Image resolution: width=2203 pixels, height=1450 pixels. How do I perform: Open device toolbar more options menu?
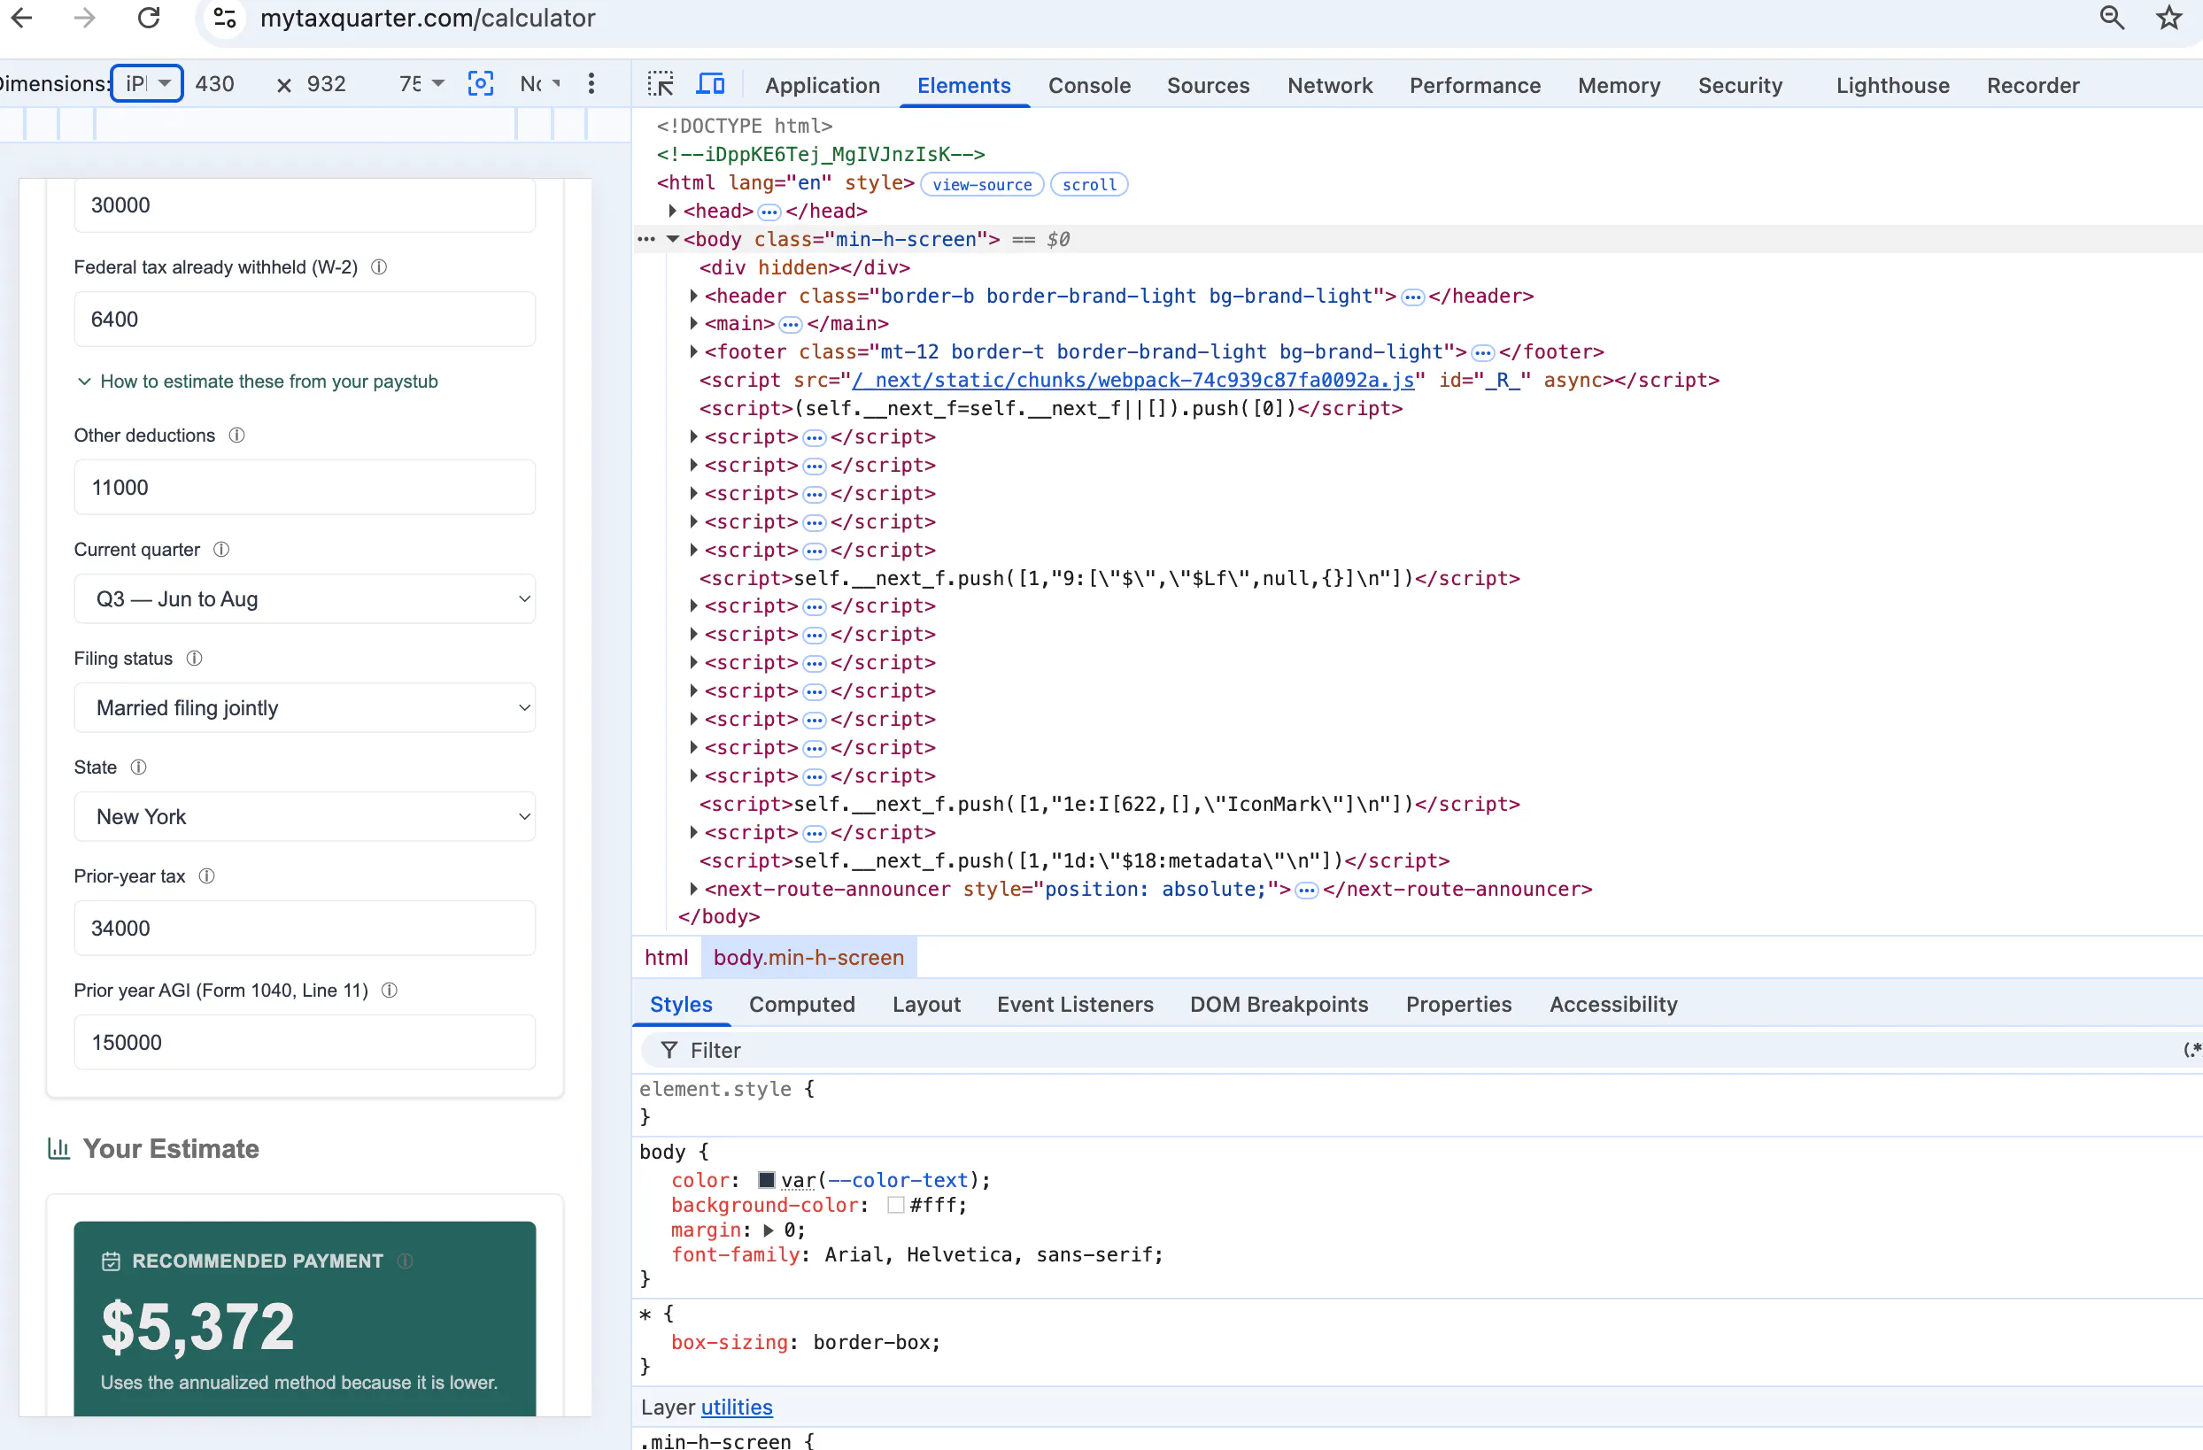[591, 84]
